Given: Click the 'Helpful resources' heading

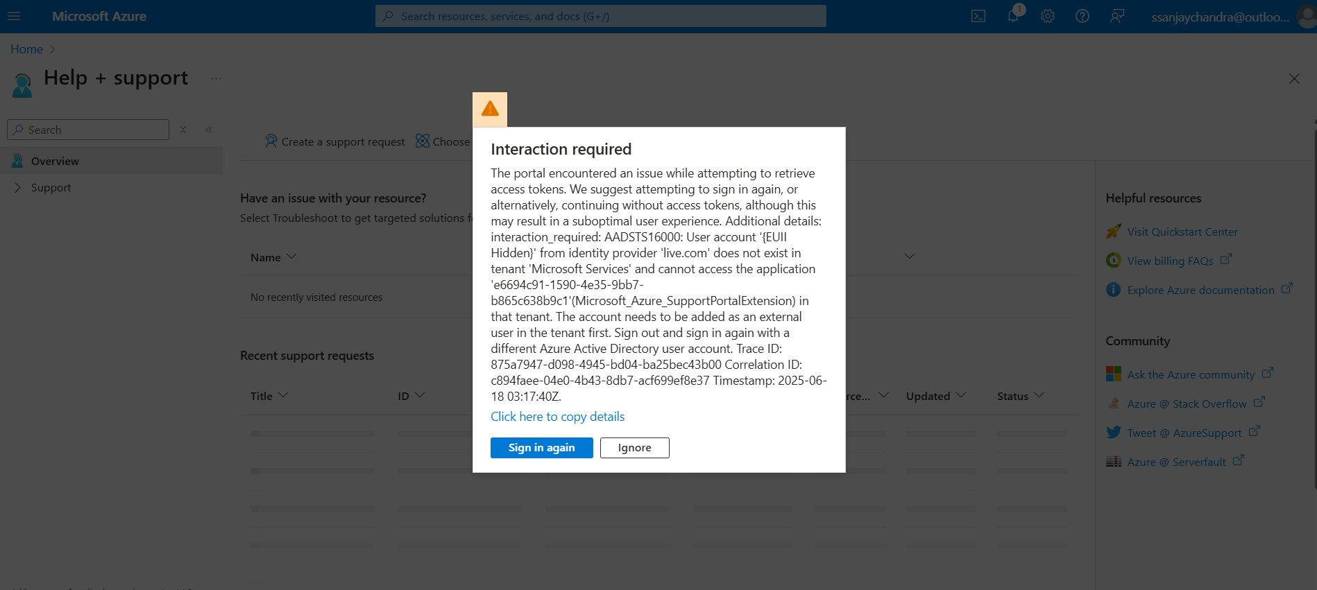Looking at the screenshot, I should point(1153,198).
